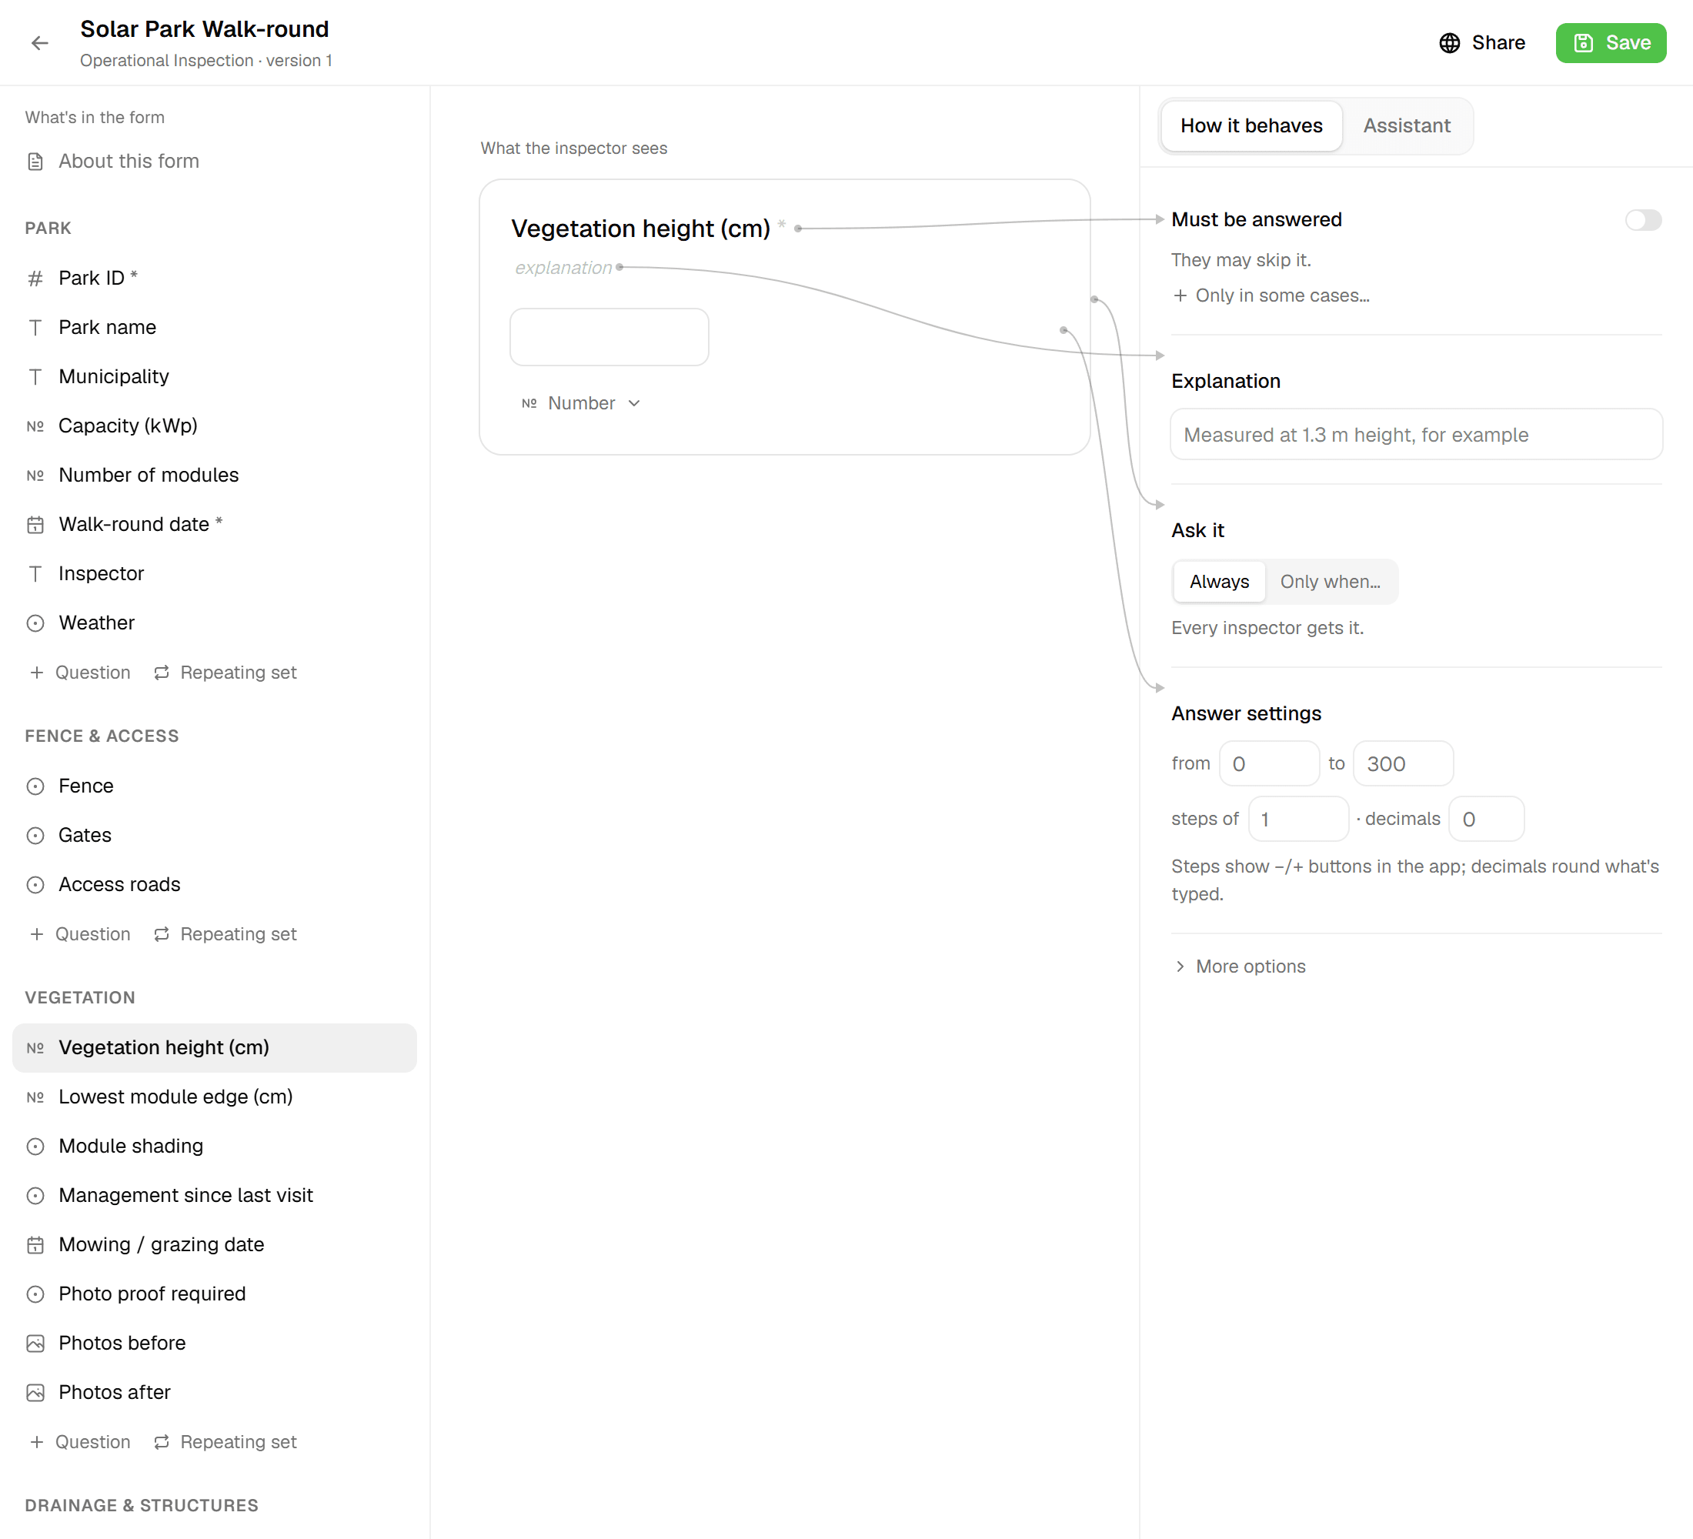Click the text icon beside Municipality
The width and height of the screenshot is (1693, 1539).
(x=35, y=377)
